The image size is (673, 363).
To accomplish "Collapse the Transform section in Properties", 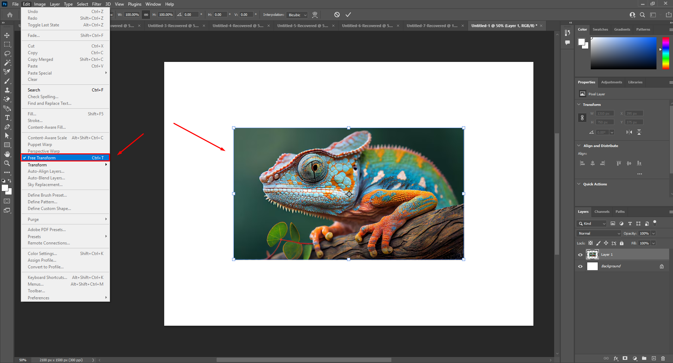I will point(579,104).
